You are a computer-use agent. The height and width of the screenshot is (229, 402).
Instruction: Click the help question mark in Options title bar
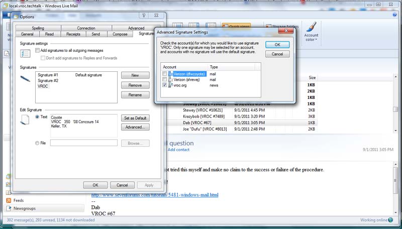144,16
